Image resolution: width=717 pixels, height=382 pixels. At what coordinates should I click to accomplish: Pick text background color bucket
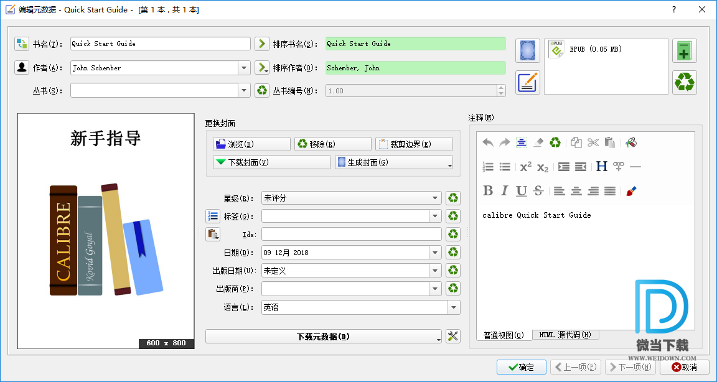click(631, 142)
